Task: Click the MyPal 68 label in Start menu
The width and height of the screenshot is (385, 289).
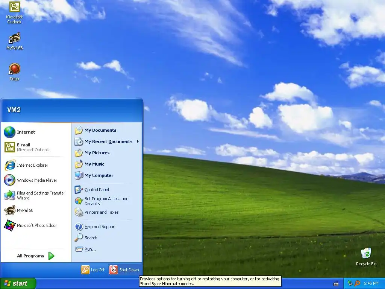Action: (x=25, y=210)
